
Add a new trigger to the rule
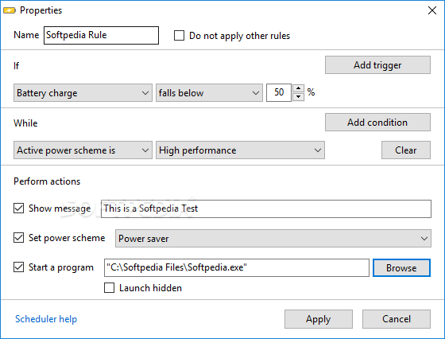377,65
